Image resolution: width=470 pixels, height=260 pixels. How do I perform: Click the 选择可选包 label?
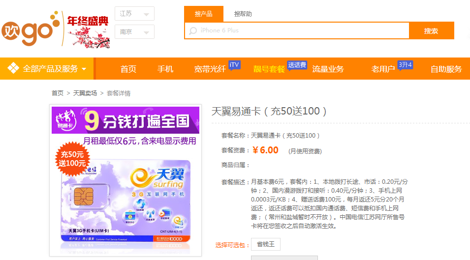pyautogui.click(x=232, y=245)
